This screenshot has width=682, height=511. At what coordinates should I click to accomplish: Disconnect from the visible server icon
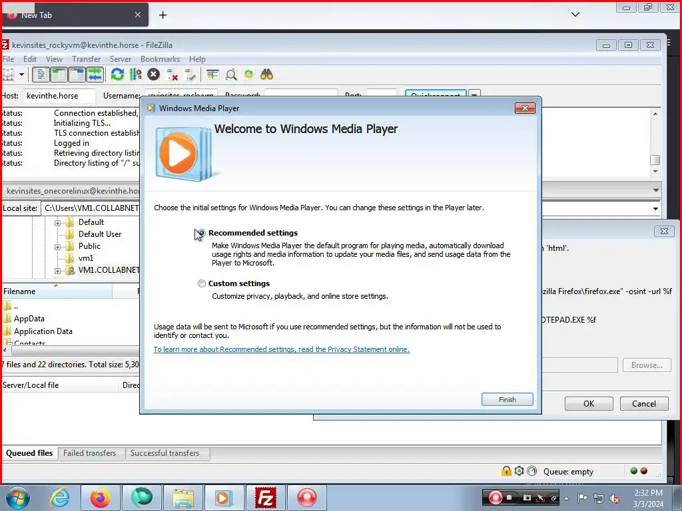[x=172, y=75]
